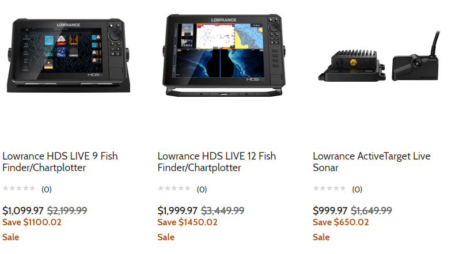Click star rating of ActiveTarget Live Sonar
455x254 pixels.
click(329, 188)
